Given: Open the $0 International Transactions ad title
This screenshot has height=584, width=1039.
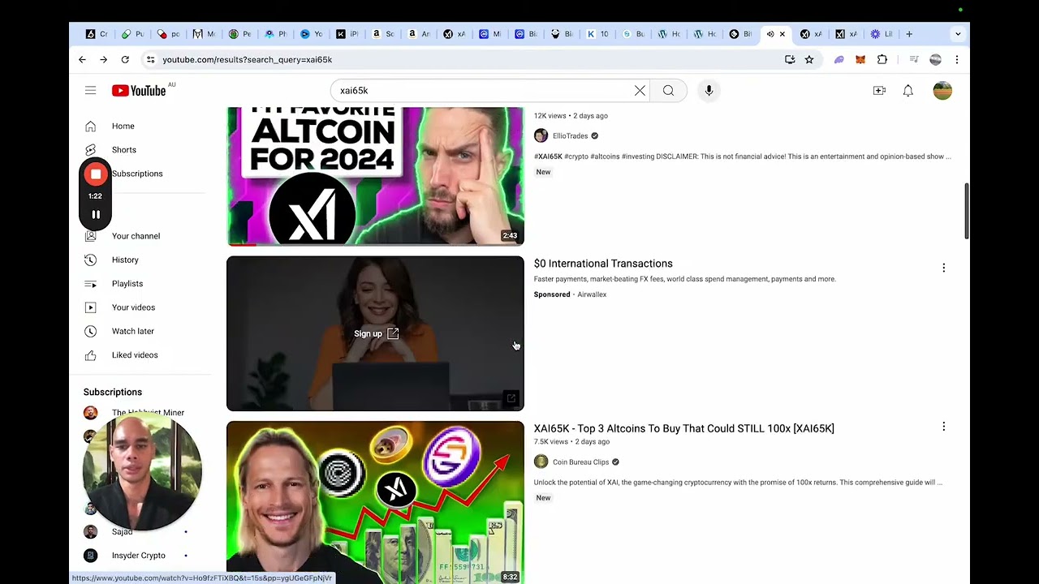Looking at the screenshot, I should 603,264.
